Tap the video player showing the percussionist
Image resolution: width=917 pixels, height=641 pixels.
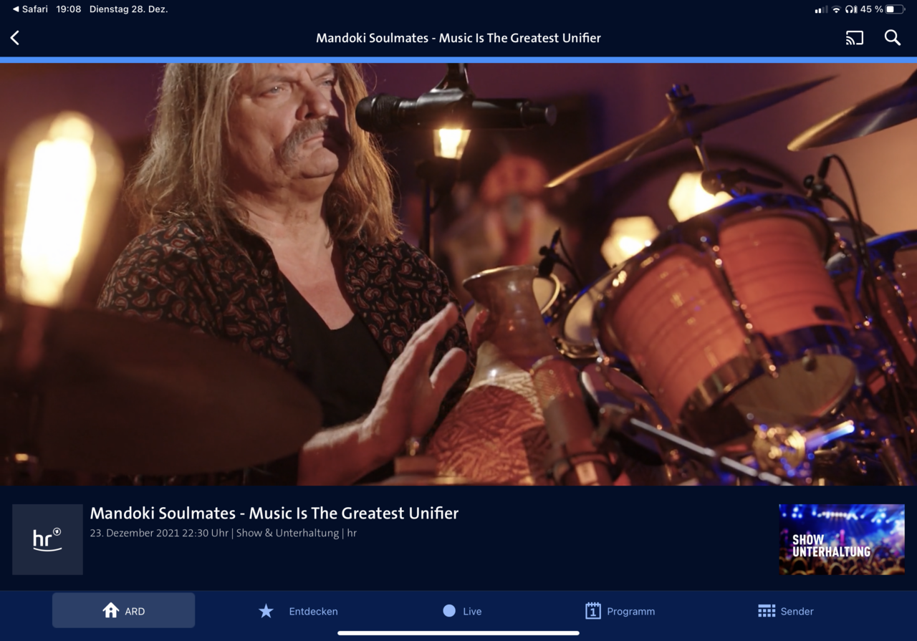pos(458,274)
